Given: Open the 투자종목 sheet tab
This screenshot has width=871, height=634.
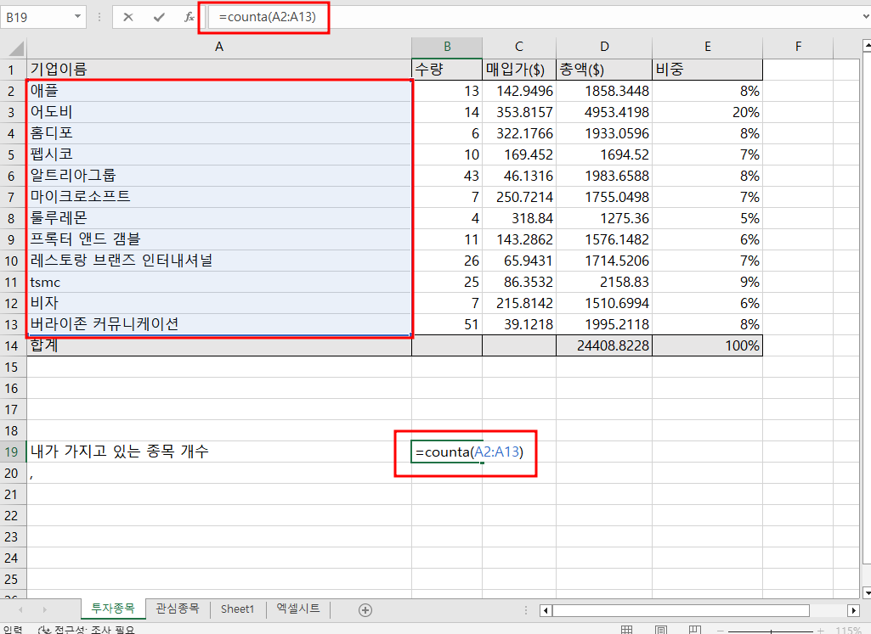Looking at the screenshot, I should [113, 609].
